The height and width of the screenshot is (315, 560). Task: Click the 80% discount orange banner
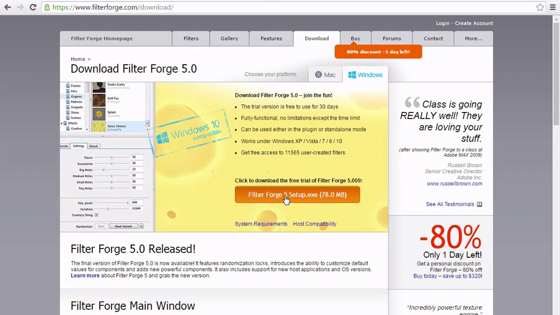pyautogui.click(x=378, y=52)
